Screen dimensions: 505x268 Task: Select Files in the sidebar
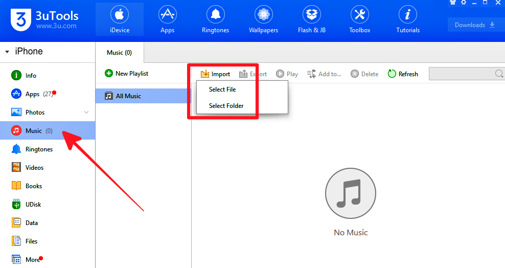click(x=48, y=241)
